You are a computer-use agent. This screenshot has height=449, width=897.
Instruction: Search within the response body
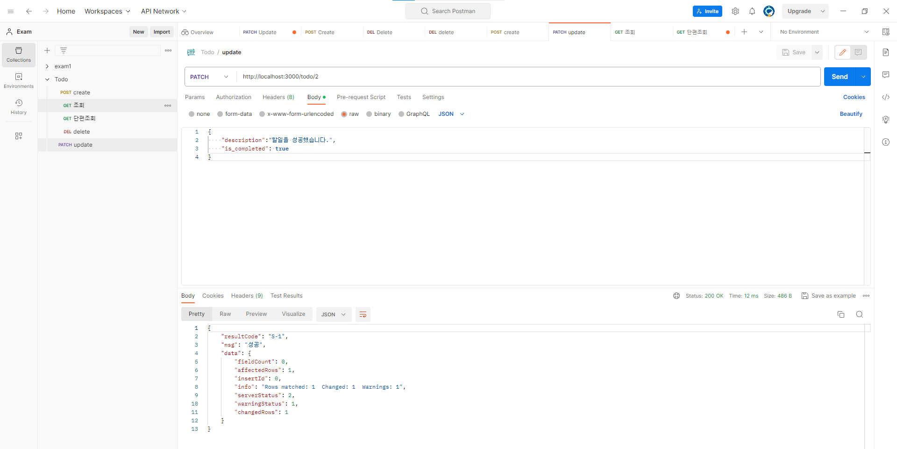coord(860,314)
